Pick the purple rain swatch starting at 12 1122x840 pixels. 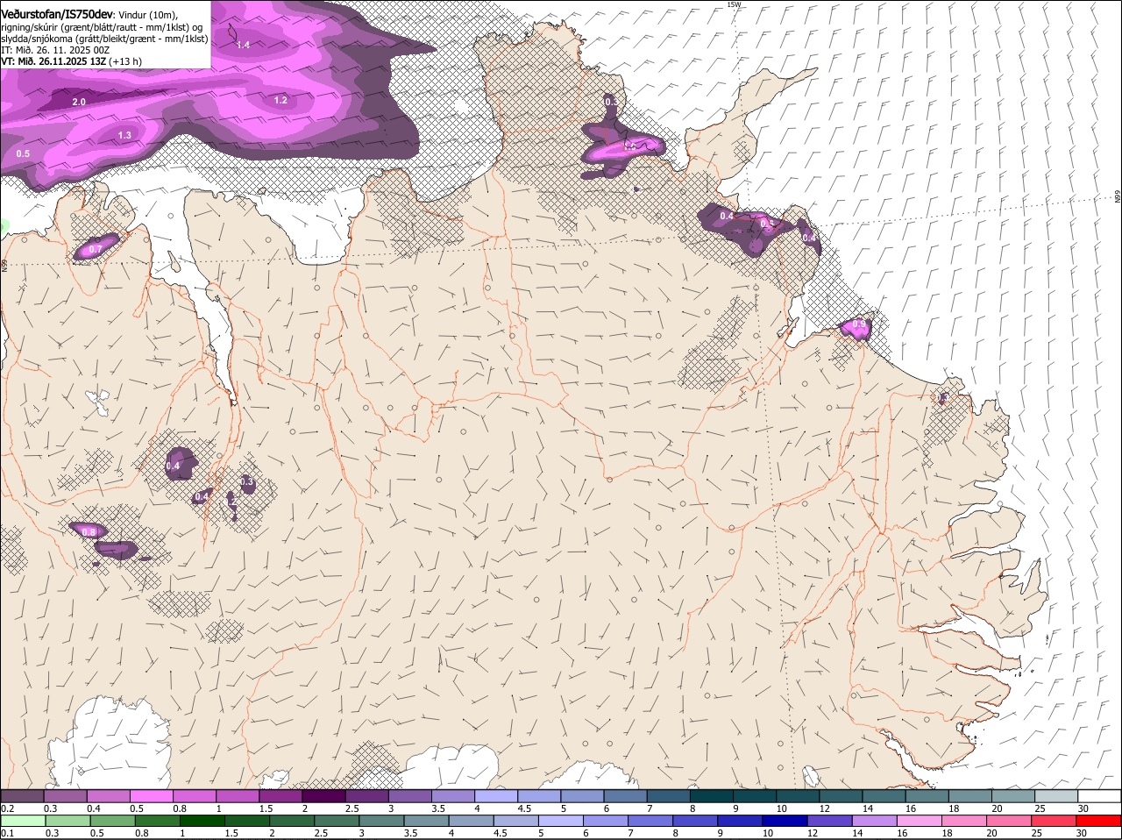830,822
